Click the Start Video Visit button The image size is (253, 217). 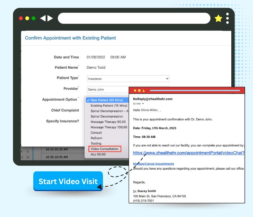[x=68, y=181]
